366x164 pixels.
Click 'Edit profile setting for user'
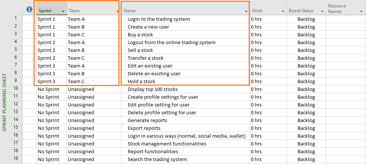159,105
